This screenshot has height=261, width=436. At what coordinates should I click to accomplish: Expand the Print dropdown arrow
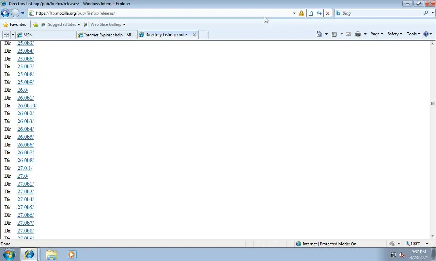coord(365,34)
